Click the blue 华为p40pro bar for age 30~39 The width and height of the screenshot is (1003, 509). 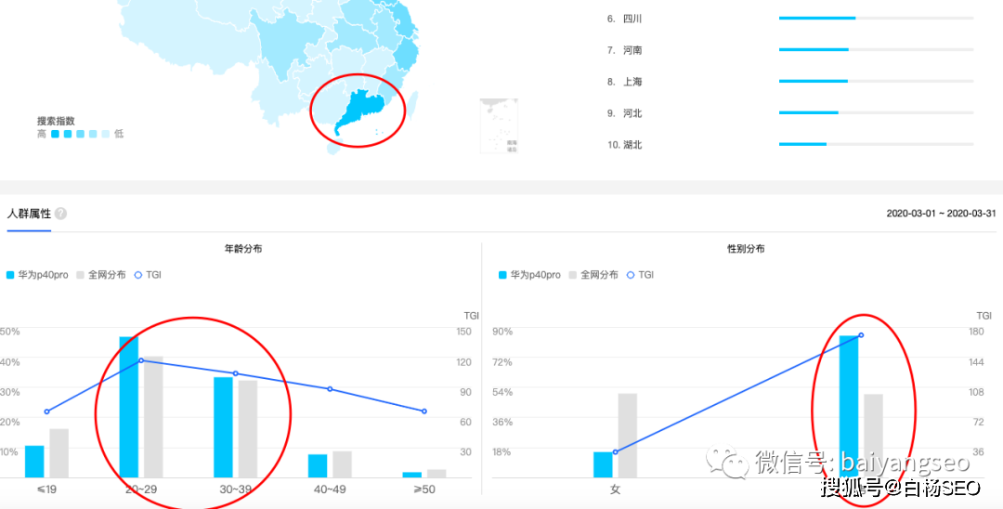coord(223,427)
